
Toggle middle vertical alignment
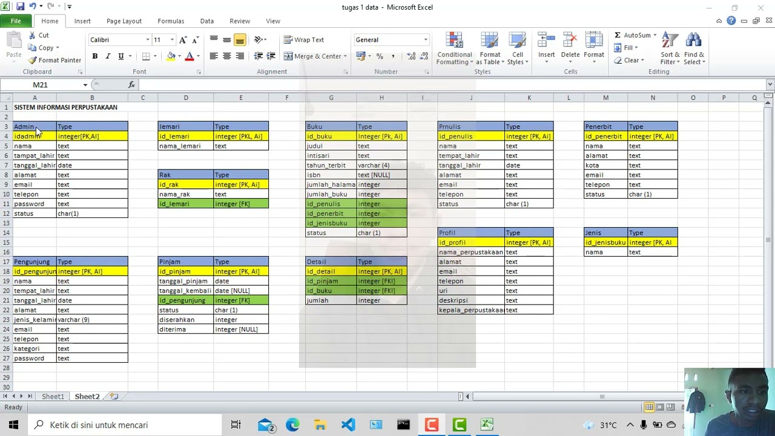226,40
